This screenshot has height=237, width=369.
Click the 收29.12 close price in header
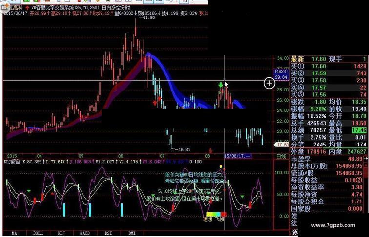pyautogui.click(x=102, y=13)
